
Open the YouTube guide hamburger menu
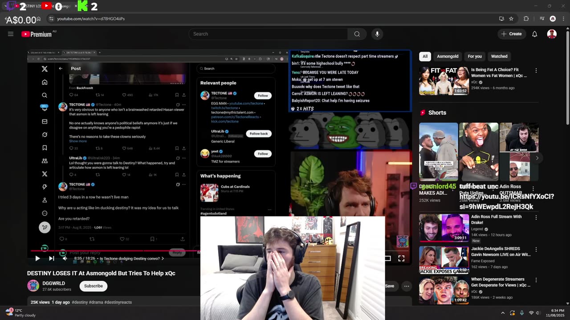tap(11, 34)
